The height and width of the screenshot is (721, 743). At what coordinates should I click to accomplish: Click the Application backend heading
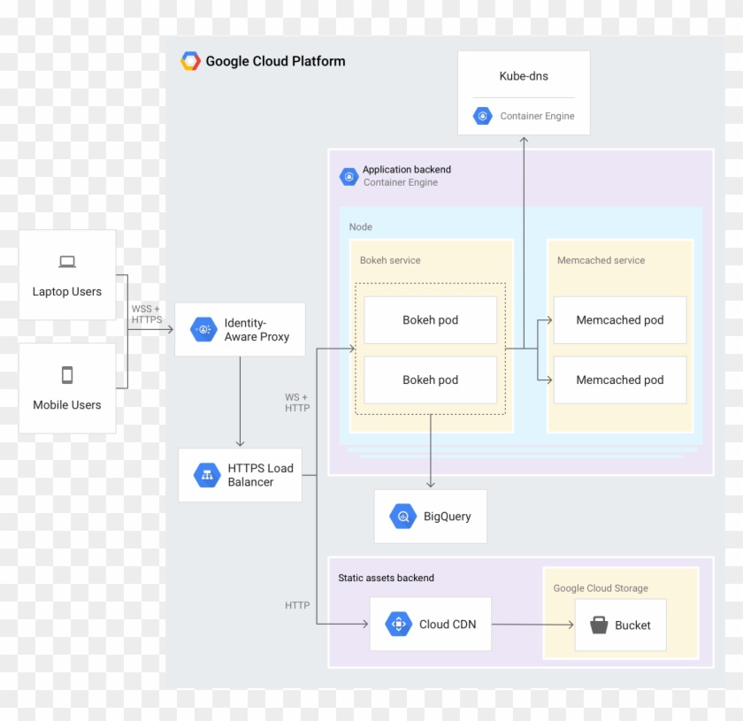(x=407, y=169)
